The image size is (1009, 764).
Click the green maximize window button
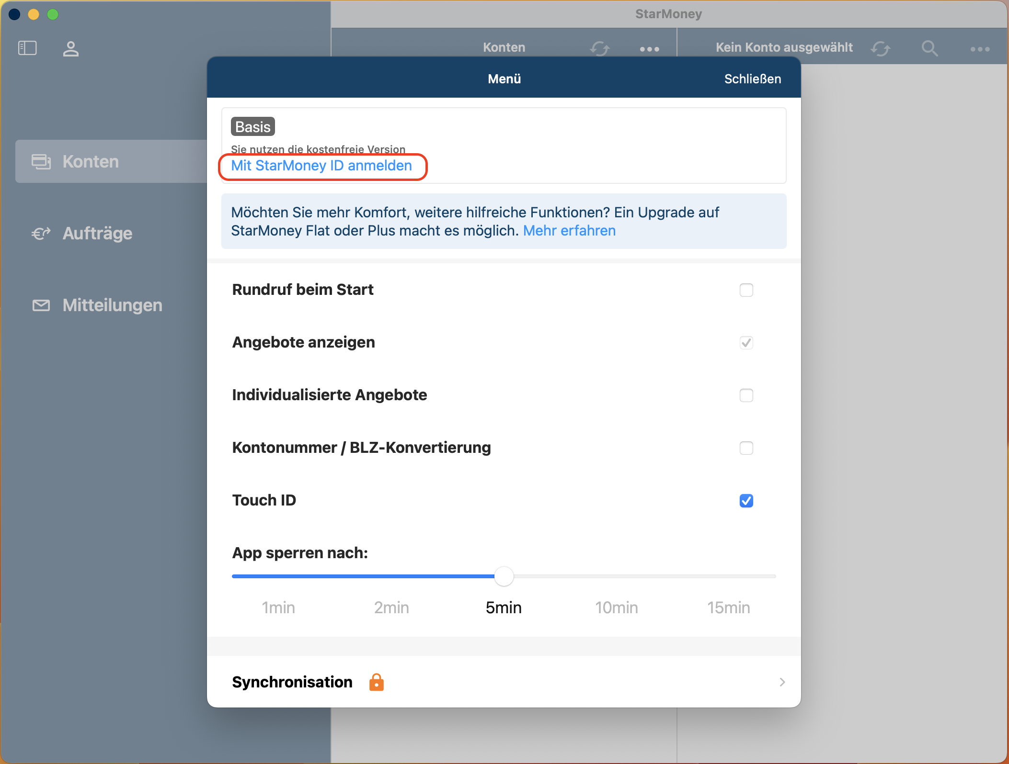click(53, 14)
